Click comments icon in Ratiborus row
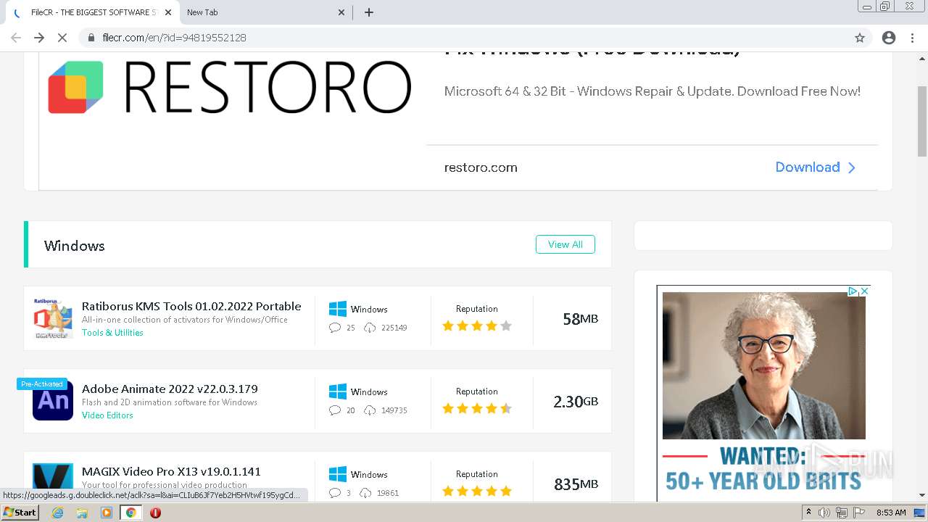The image size is (928, 522). (335, 328)
